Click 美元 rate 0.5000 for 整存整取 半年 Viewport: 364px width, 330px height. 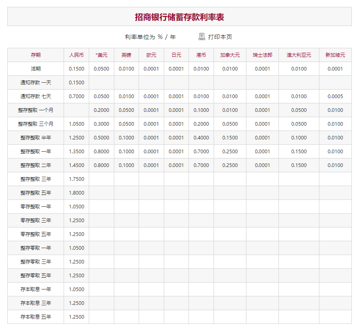[101, 138]
